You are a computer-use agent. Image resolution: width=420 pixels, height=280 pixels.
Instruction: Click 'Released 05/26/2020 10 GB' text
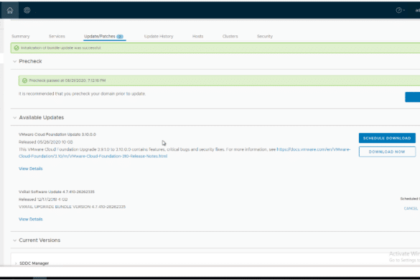point(46,141)
